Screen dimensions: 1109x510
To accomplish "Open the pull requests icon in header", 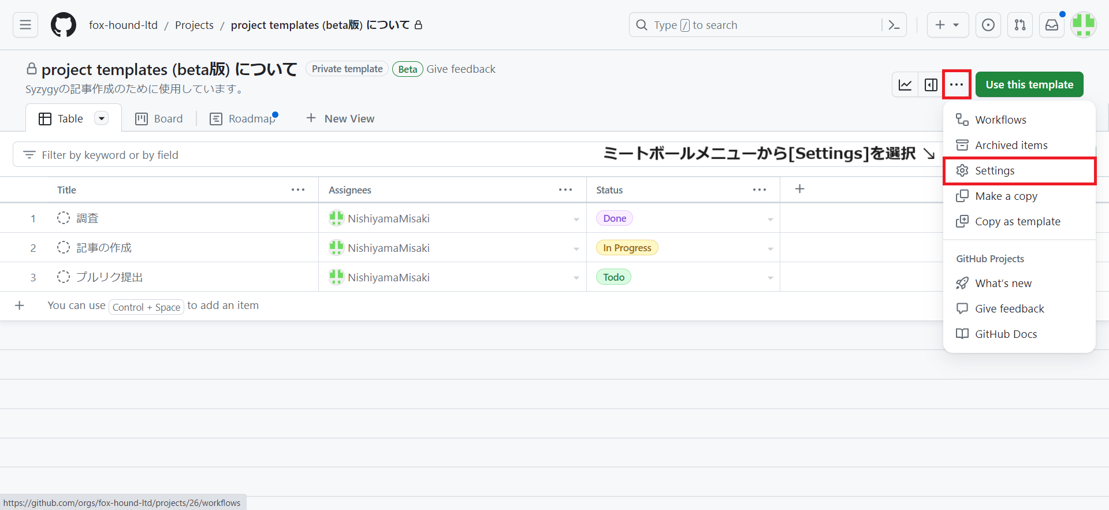I will click(x=1020, y=25).
